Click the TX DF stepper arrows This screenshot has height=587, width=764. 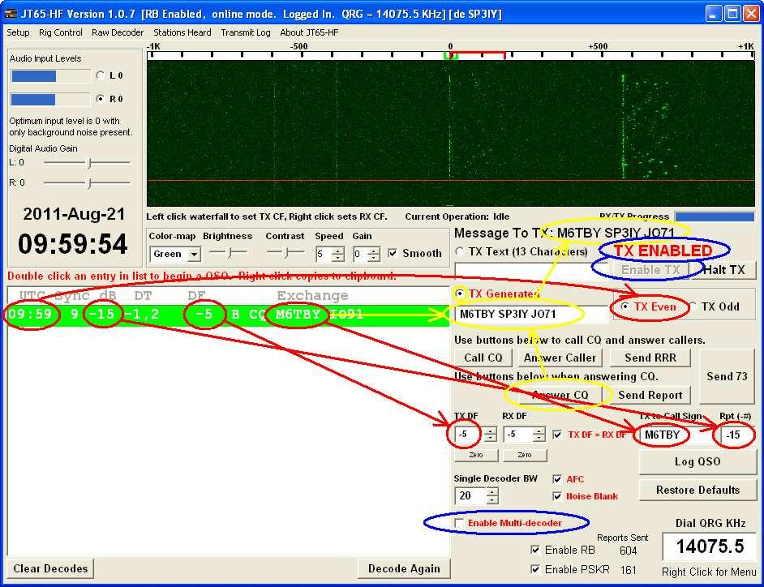(x=491, y=435)
